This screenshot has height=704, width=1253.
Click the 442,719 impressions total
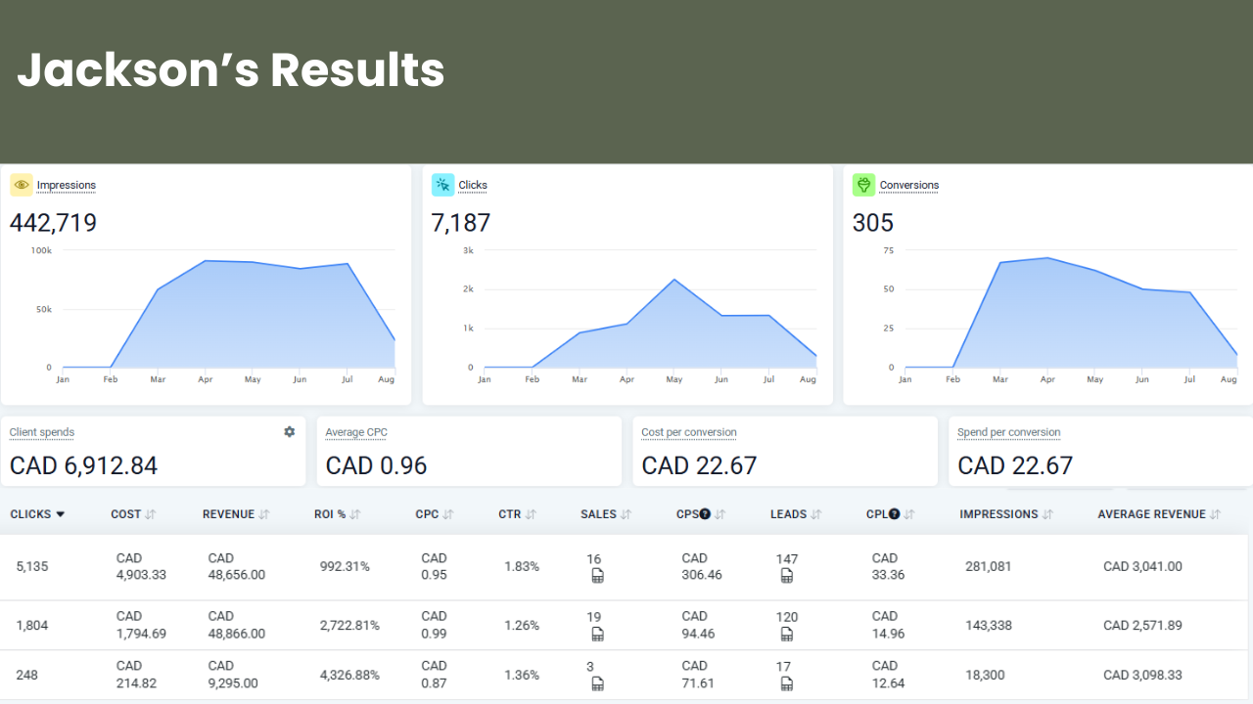pos(54,223)
